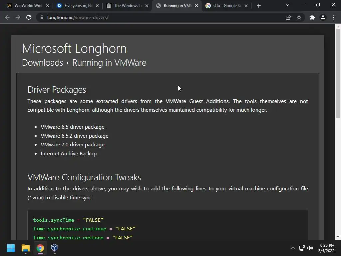This screenshot has width=341, height=256.
Task: Close the Running in VMWare tab
Action: pos(196,6)
